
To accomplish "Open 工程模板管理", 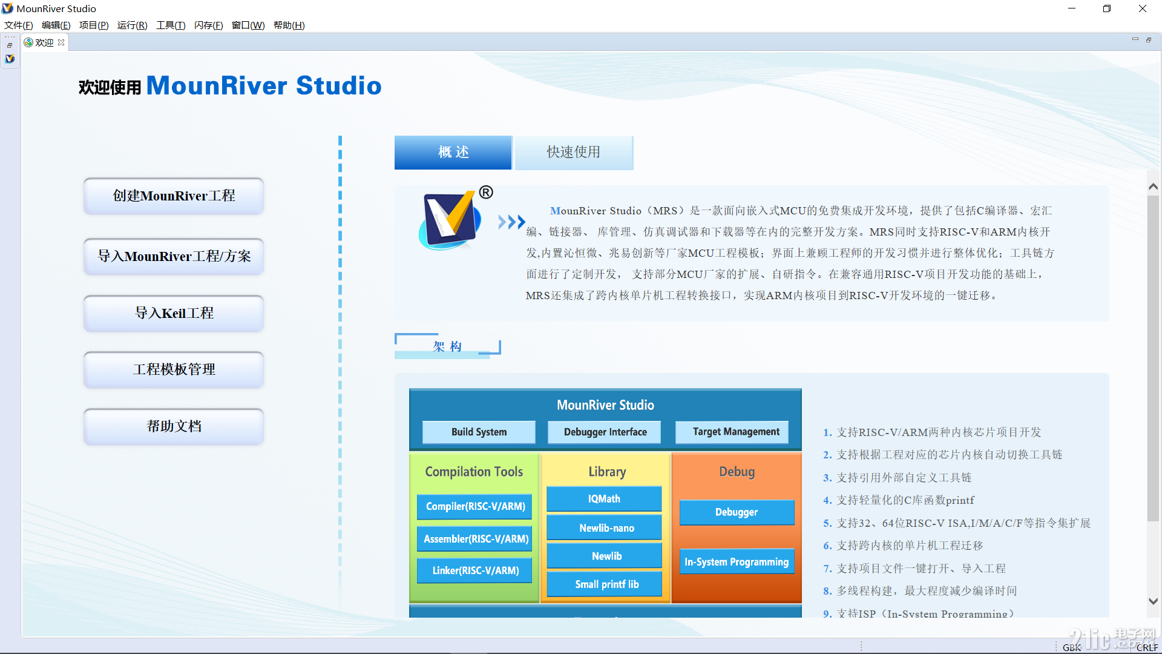I will (x=174, y=369).
